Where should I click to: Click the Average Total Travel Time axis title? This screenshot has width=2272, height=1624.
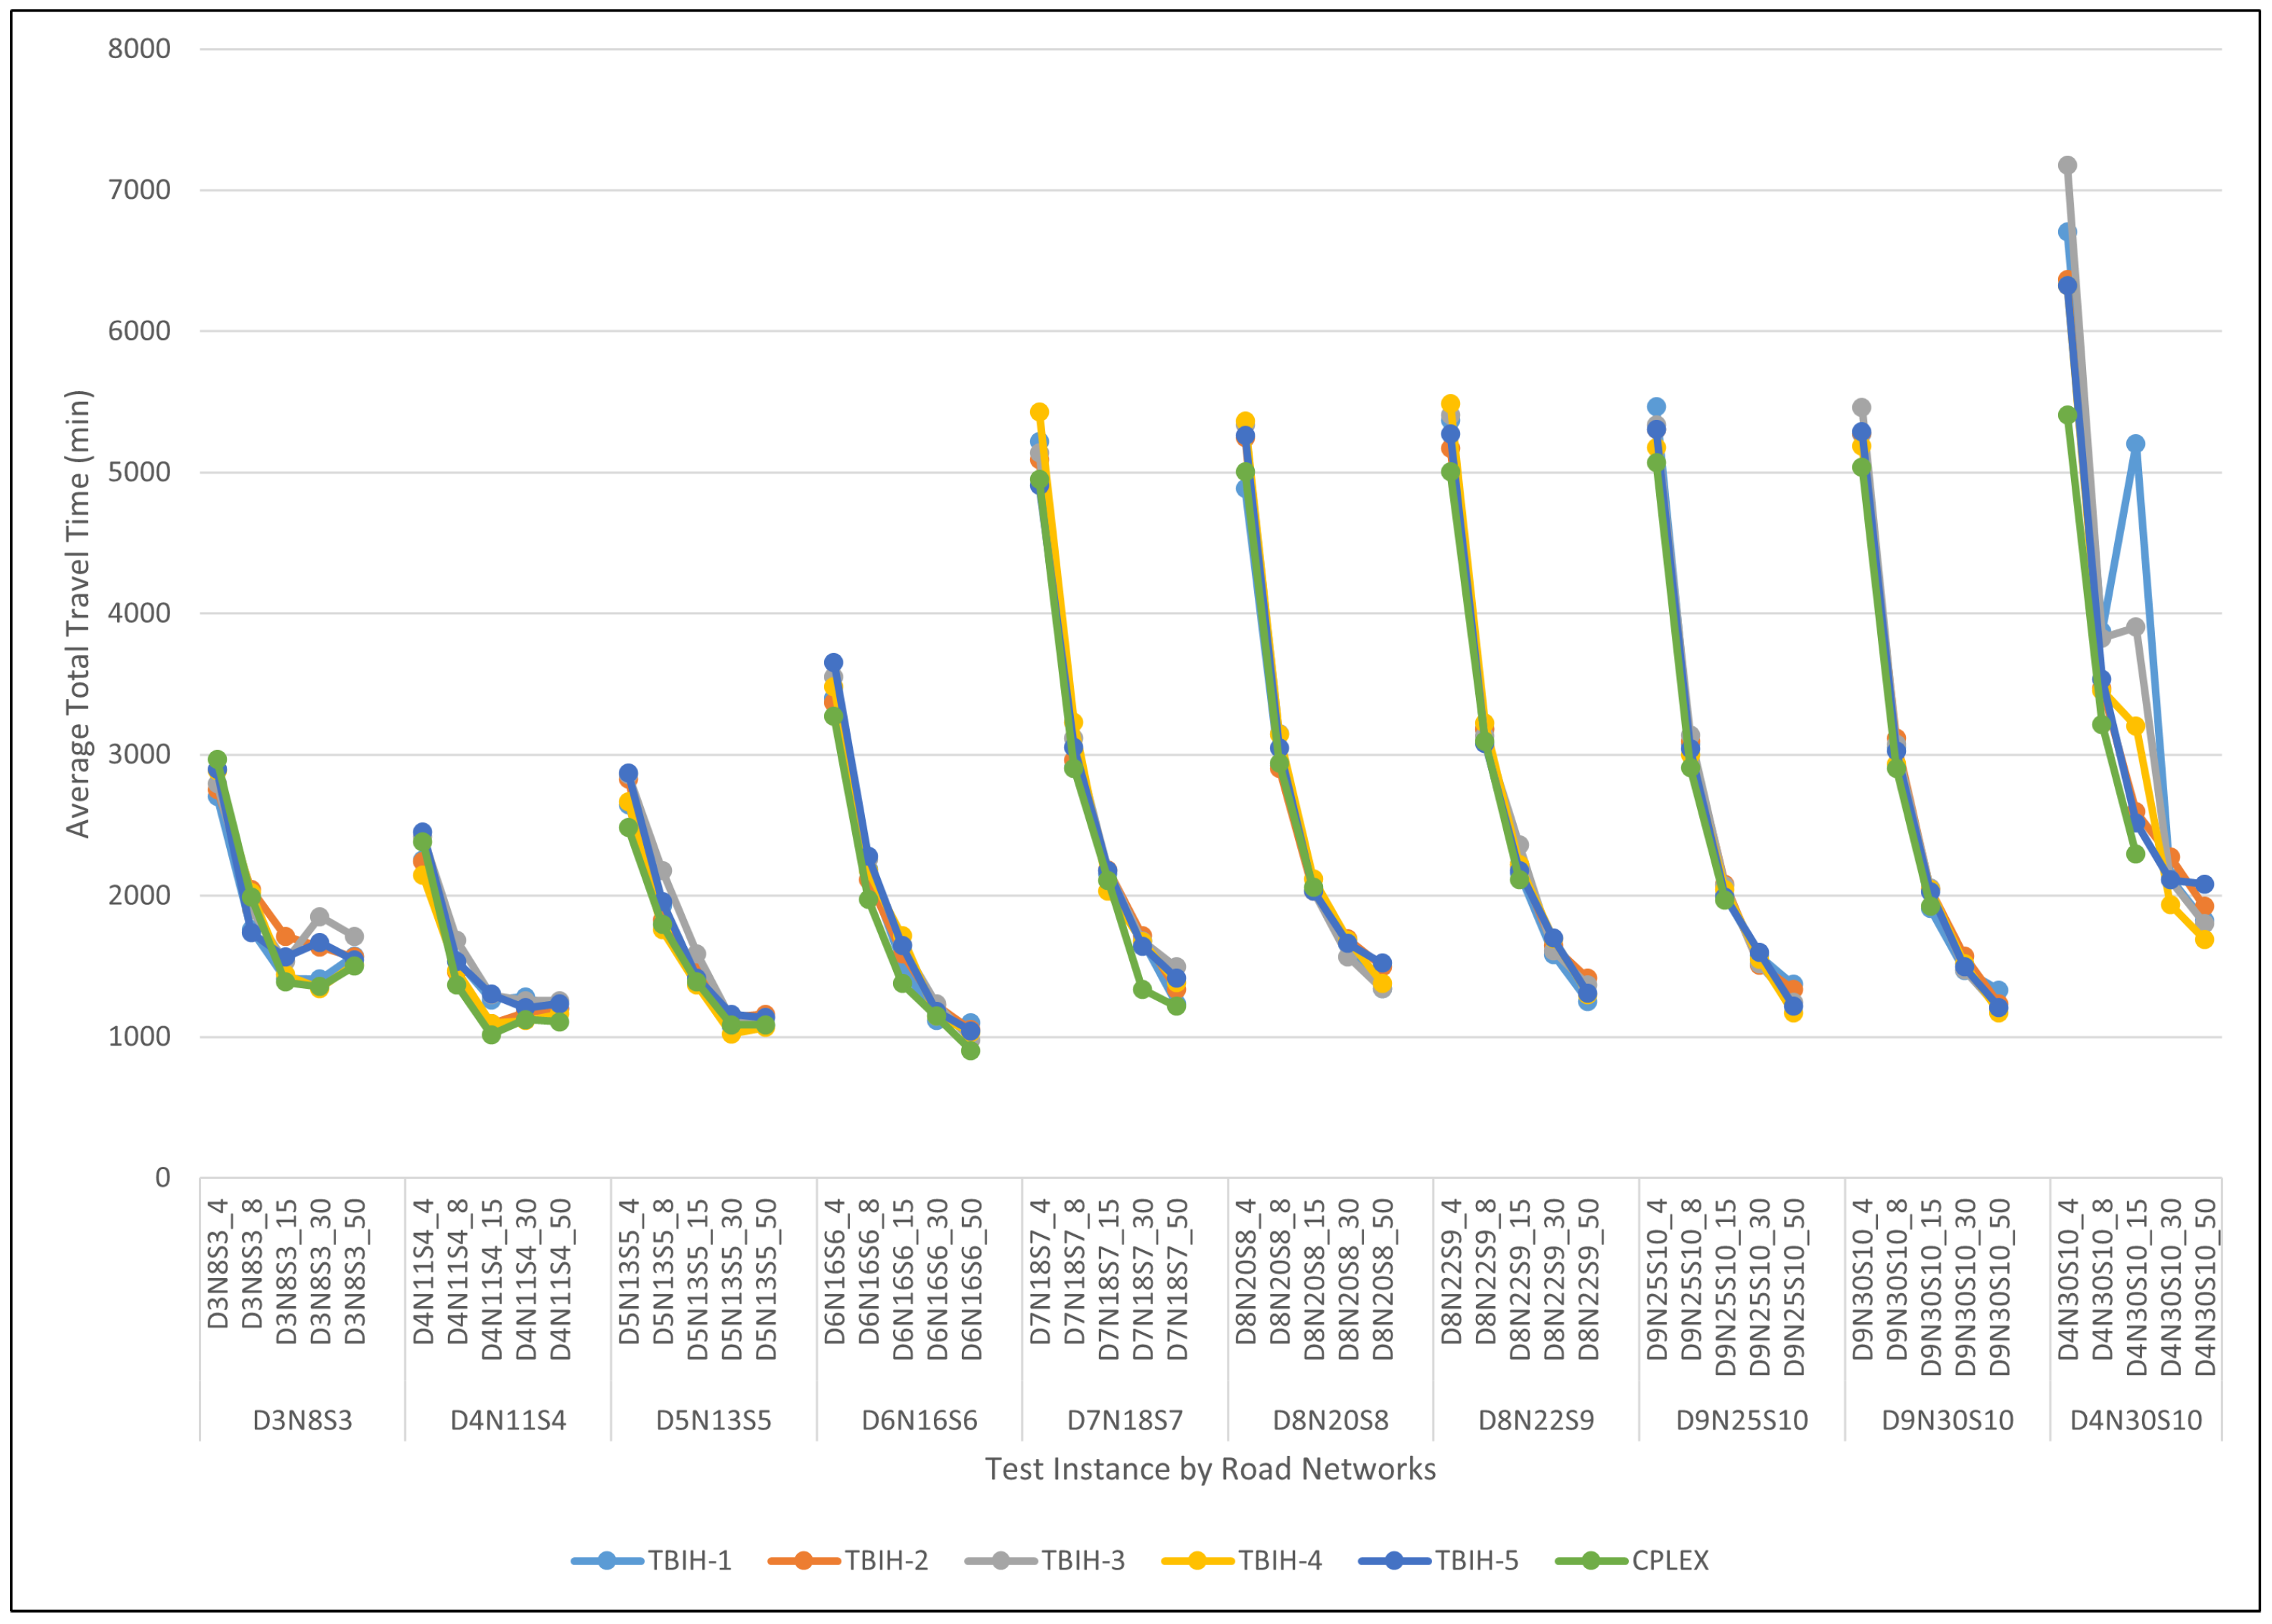coord(78,613)
